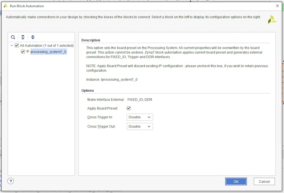
Task: Uncheck the processing_system7_0 checkbox
Action: pyautogui.click(x=23, y=52)
